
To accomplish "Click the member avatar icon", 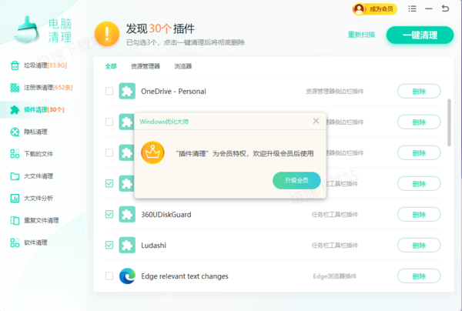I will tap(359, 8).
